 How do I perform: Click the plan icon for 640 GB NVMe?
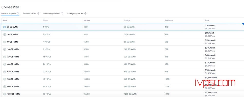tap(5, 72)
